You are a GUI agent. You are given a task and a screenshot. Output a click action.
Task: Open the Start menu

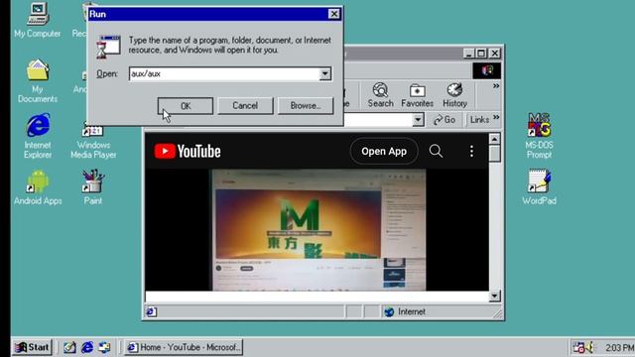tap(32, 347)
